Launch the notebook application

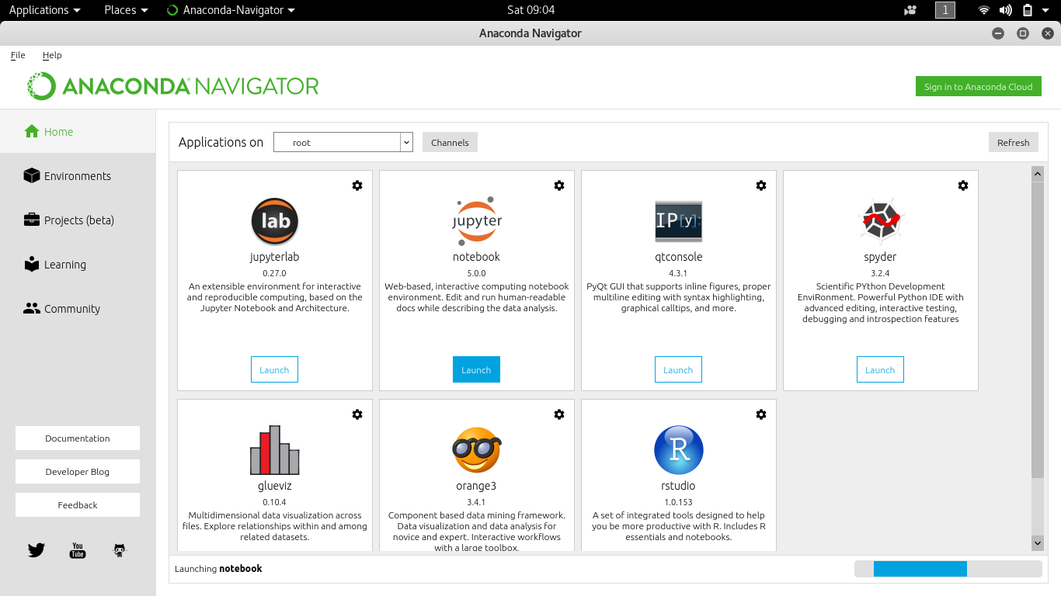pos(476,369)
